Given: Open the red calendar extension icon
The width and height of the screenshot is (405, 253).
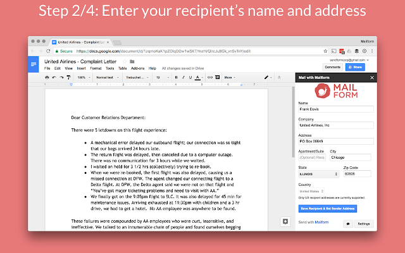Looking at the screenshot, I should point(342,51).
